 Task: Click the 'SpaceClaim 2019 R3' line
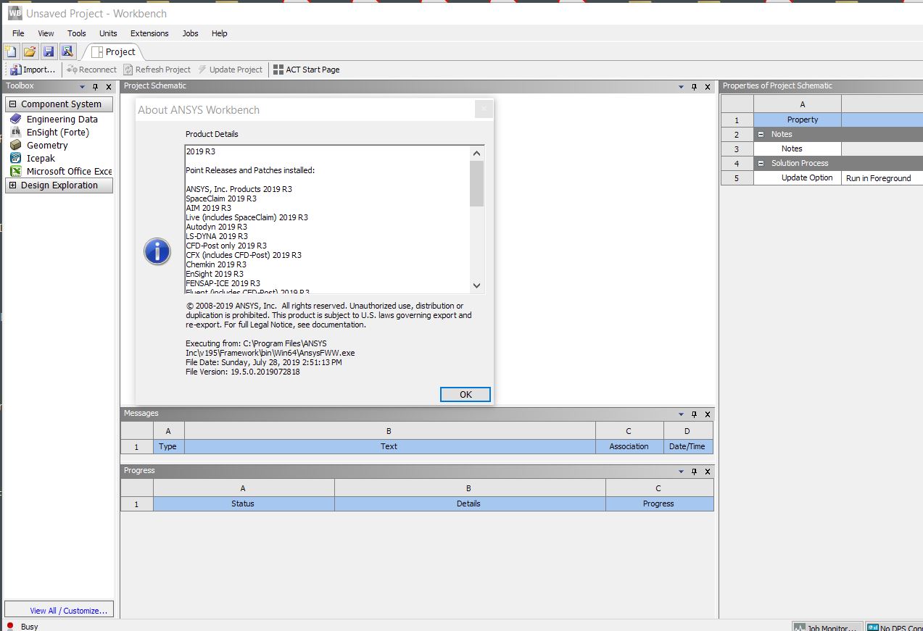221,199
